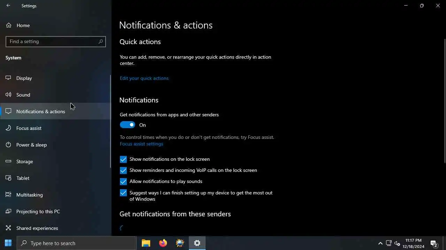Go to Focus assist in the sidebar

pyautogui.click(x=55, y=128)
